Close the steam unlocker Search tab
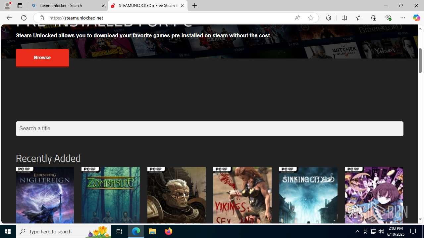The width and height of the screenshot is (424, 238). (x=103, y=6)
